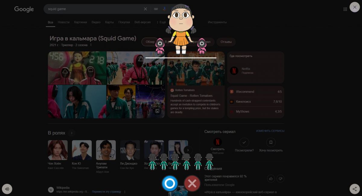
Task: Mute the game sound
Action: click(x=7, y=189)
